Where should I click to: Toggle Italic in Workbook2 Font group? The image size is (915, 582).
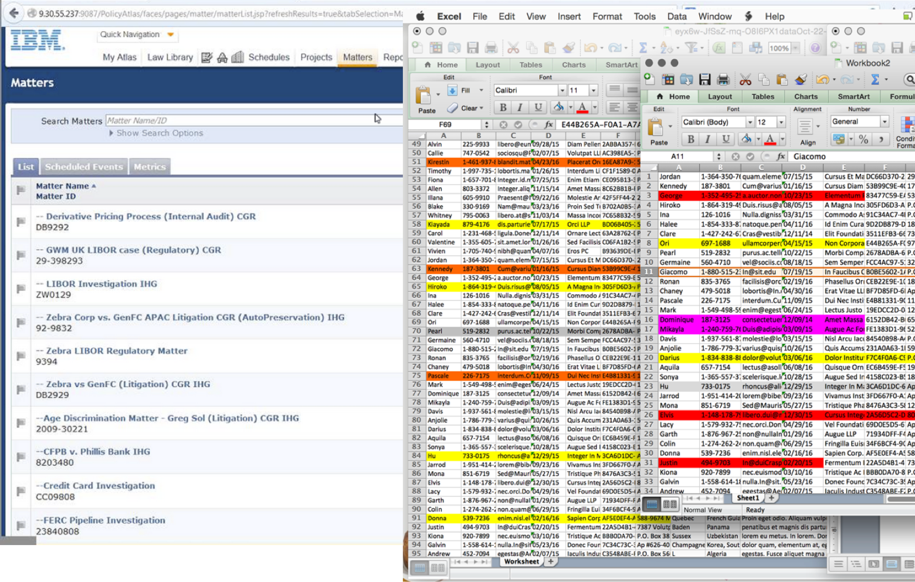coord(708,139)
